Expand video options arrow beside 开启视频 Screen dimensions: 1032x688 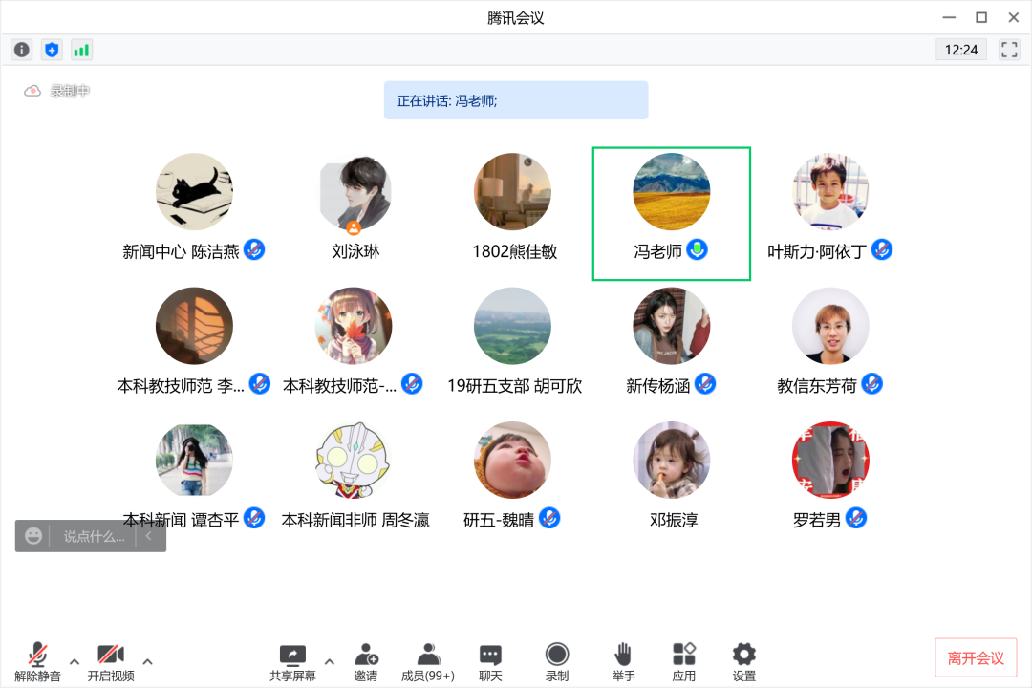click(x=147, y=661)
